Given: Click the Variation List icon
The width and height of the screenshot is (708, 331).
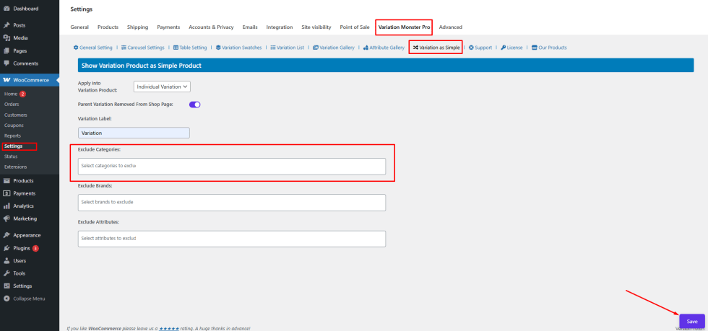Looking at the screenshot, I should tap(273, 48).
